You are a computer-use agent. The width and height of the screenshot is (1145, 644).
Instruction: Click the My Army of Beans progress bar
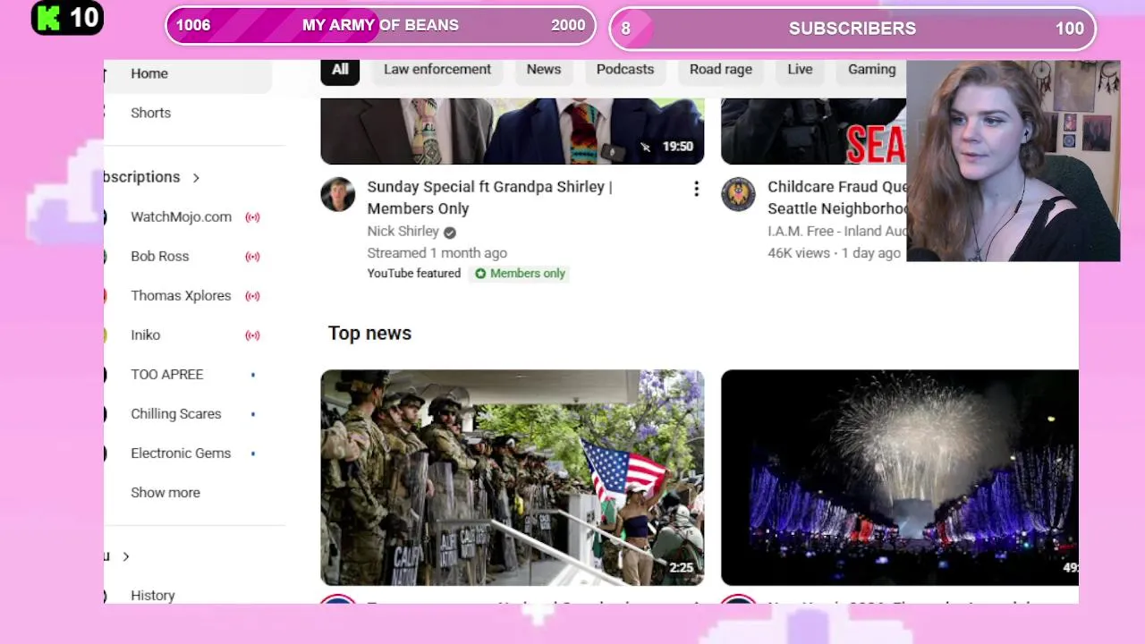coord(380,26)
